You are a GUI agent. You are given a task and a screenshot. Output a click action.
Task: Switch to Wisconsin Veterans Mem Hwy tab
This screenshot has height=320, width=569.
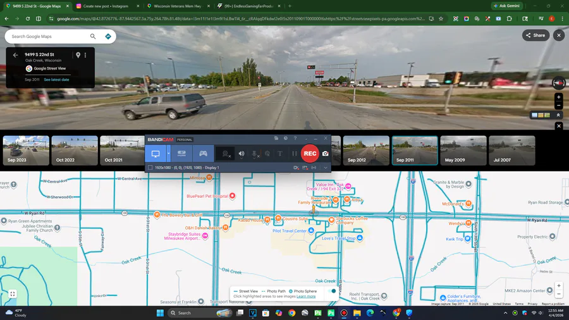pyautogui.click(x=178, y=6)
